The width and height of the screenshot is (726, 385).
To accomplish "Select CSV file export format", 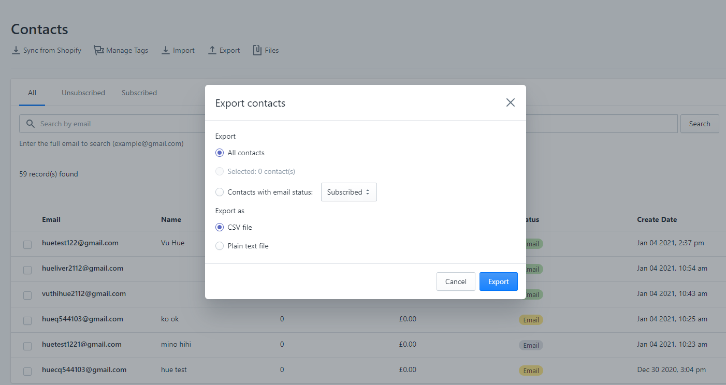I will pos(220,227).
